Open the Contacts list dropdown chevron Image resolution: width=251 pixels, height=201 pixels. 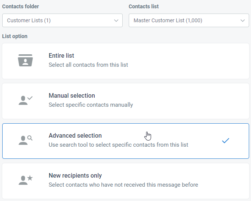pyautogui.click(x=243, y=21)
